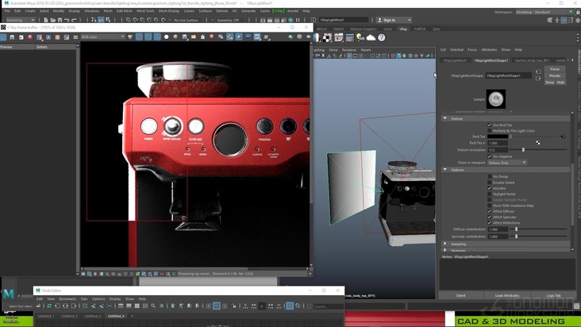Click the Rect Tex map connection icon
Screen dimensions: 581x327
[x=564, y=137]
